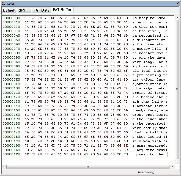
Task: Open the SPI 1 console tab
Action: (x=24, y=10)
